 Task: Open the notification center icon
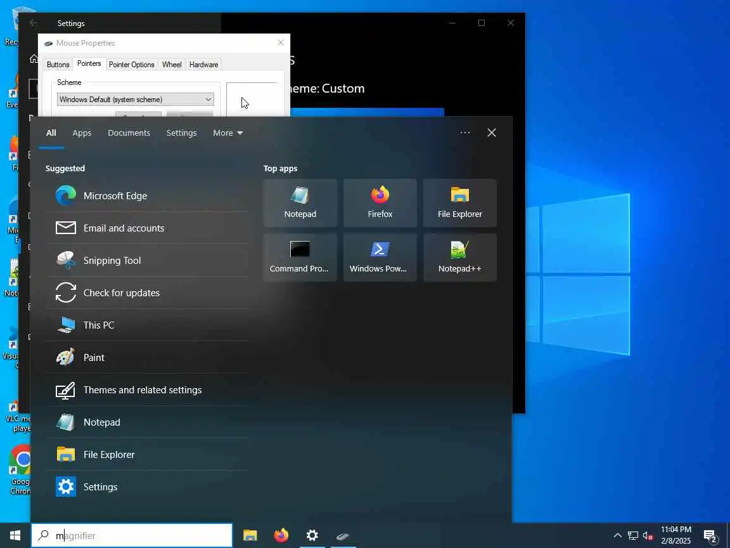pos(710,536)
